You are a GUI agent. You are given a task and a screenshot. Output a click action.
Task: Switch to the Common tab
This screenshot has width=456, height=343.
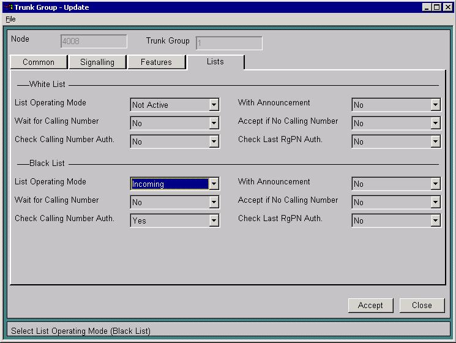click(39, 62)
